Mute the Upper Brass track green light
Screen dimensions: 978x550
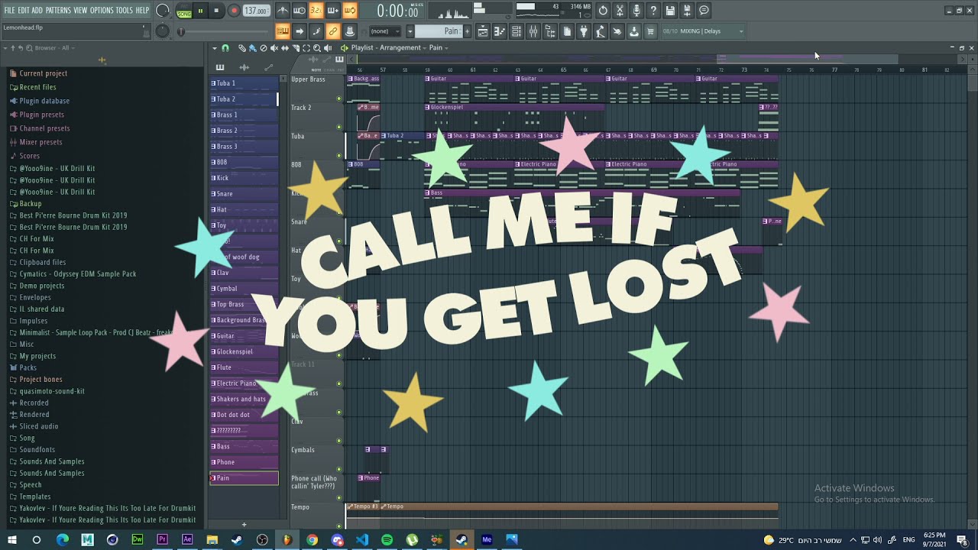[339, 99]
